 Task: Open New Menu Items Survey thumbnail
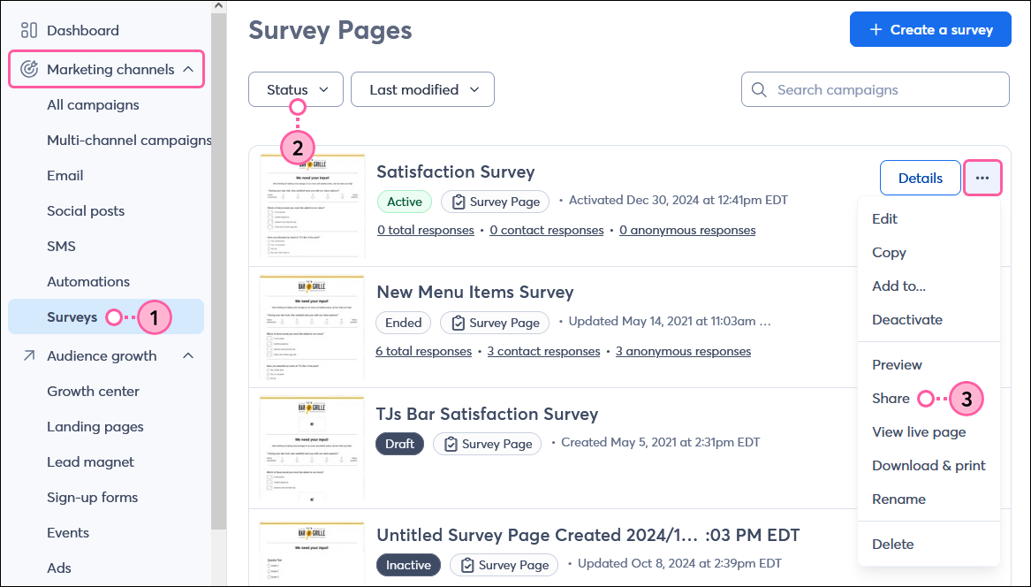[312, 326]
